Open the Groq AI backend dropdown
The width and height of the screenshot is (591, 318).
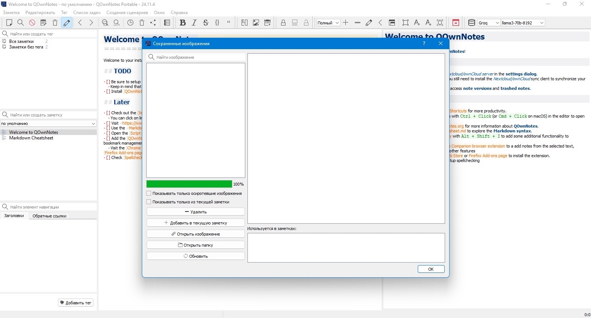[489, 23]
